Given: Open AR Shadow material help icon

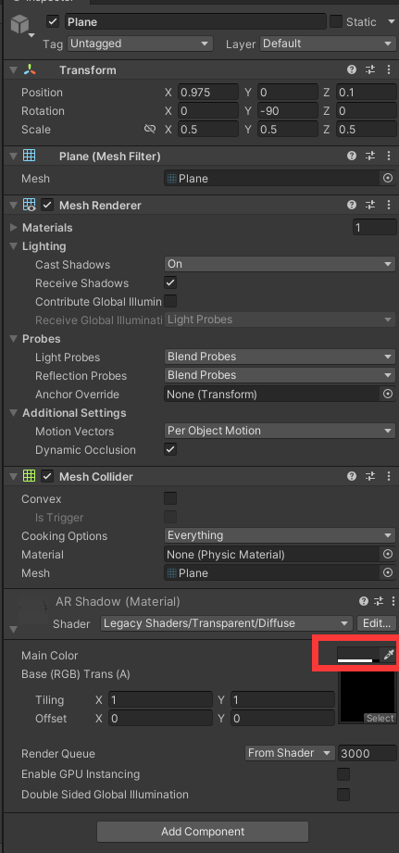Looking at the screenshot, I should [x=364, y=601].
